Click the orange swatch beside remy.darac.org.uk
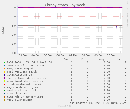The image size is (130, 109). (4, 69)
